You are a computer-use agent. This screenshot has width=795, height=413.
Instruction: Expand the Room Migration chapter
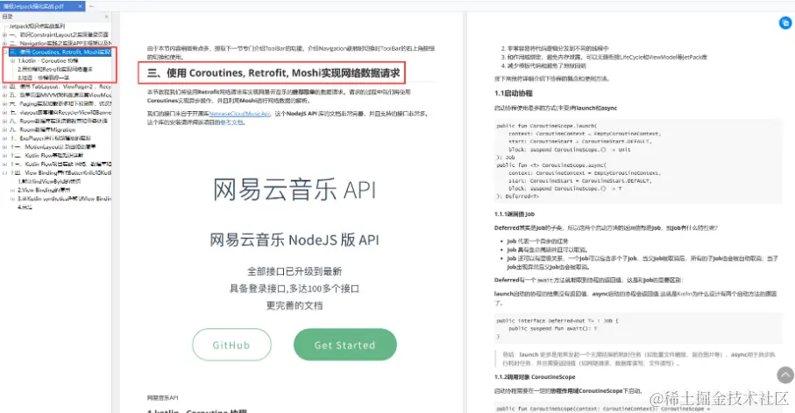pyautogui.click(x=4, y=129)
